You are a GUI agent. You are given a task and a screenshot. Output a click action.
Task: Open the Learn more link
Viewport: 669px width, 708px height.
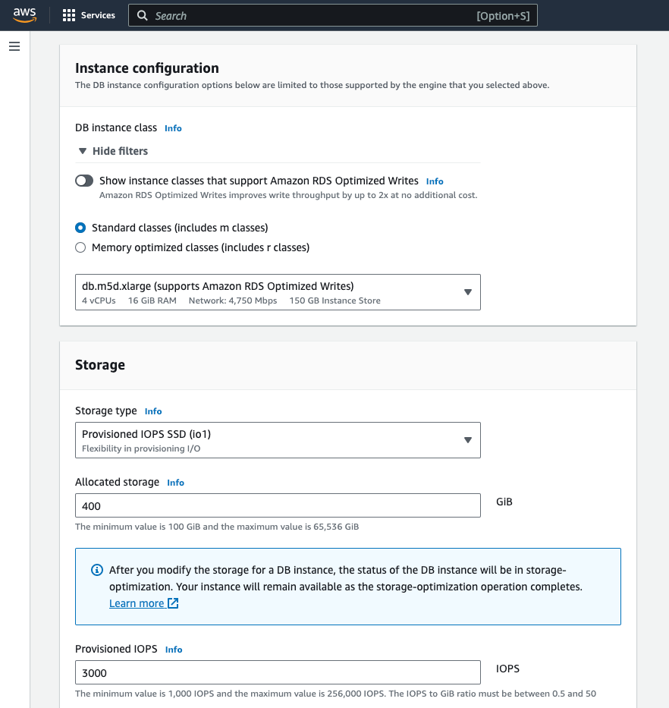pos(137,603)
